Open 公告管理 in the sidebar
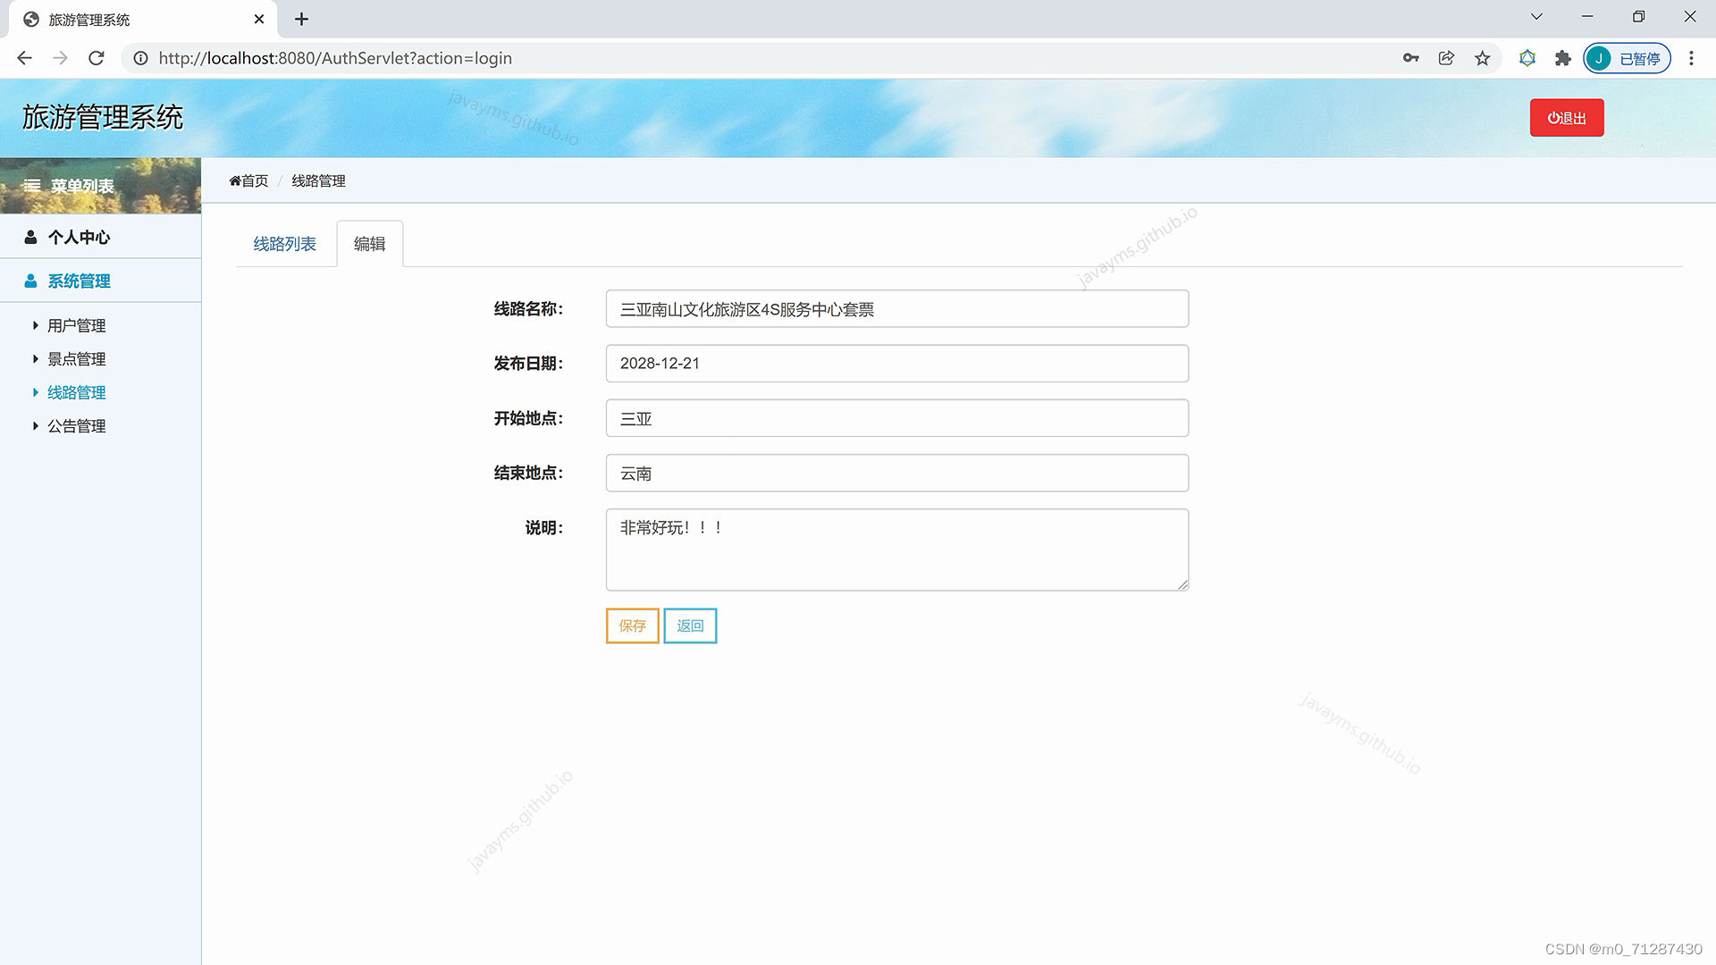1716x965 pixels. pos(76,426)
